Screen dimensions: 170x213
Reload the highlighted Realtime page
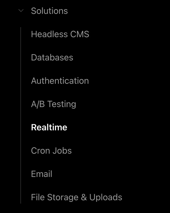tap(49, 127)
